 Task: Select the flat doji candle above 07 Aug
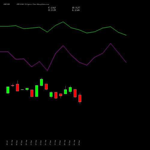22,90
